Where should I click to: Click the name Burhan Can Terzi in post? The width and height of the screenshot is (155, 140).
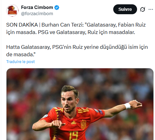pyautogui.click(x=62, y=25)
